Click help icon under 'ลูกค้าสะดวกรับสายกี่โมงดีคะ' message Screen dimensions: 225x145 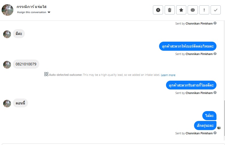click(215, 93)
